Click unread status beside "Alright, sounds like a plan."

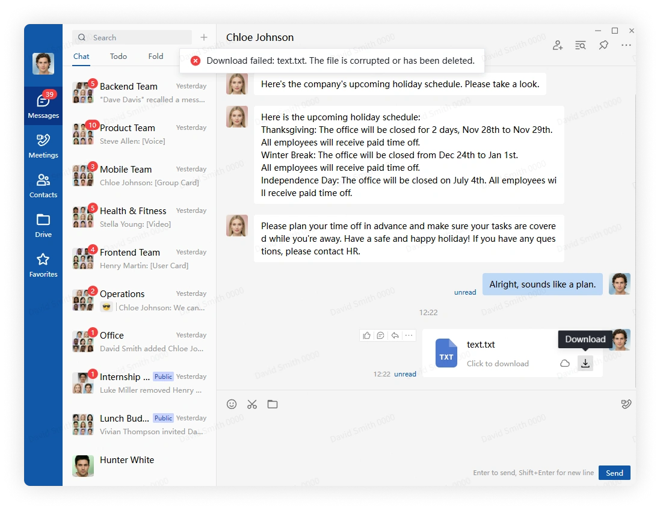point(465,292)
